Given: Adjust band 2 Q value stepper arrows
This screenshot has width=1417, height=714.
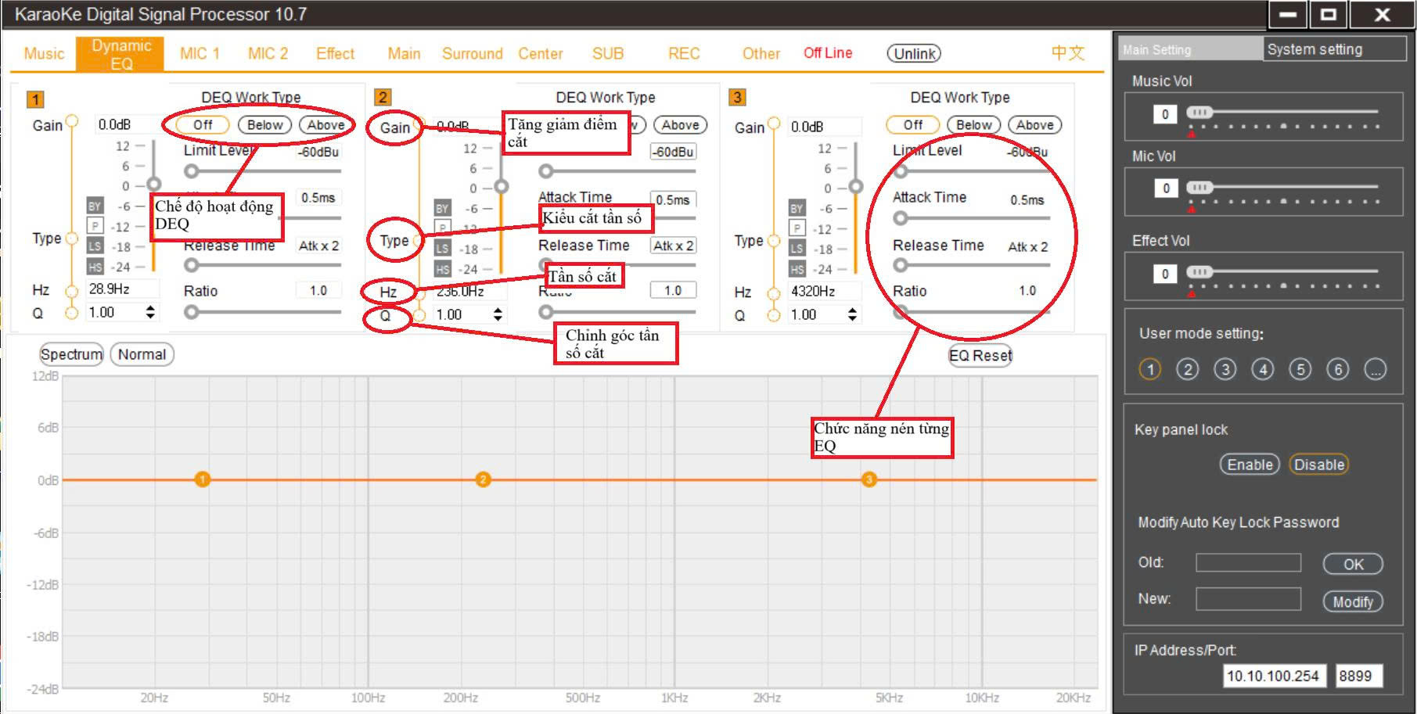Looking at the screenshot, I should 498,314.
